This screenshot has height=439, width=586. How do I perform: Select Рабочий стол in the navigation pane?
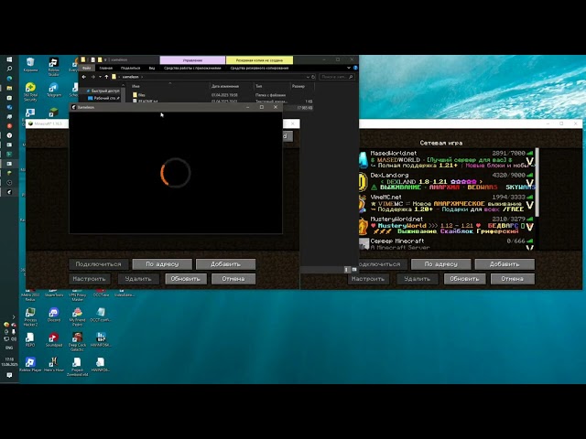[104, 98]
